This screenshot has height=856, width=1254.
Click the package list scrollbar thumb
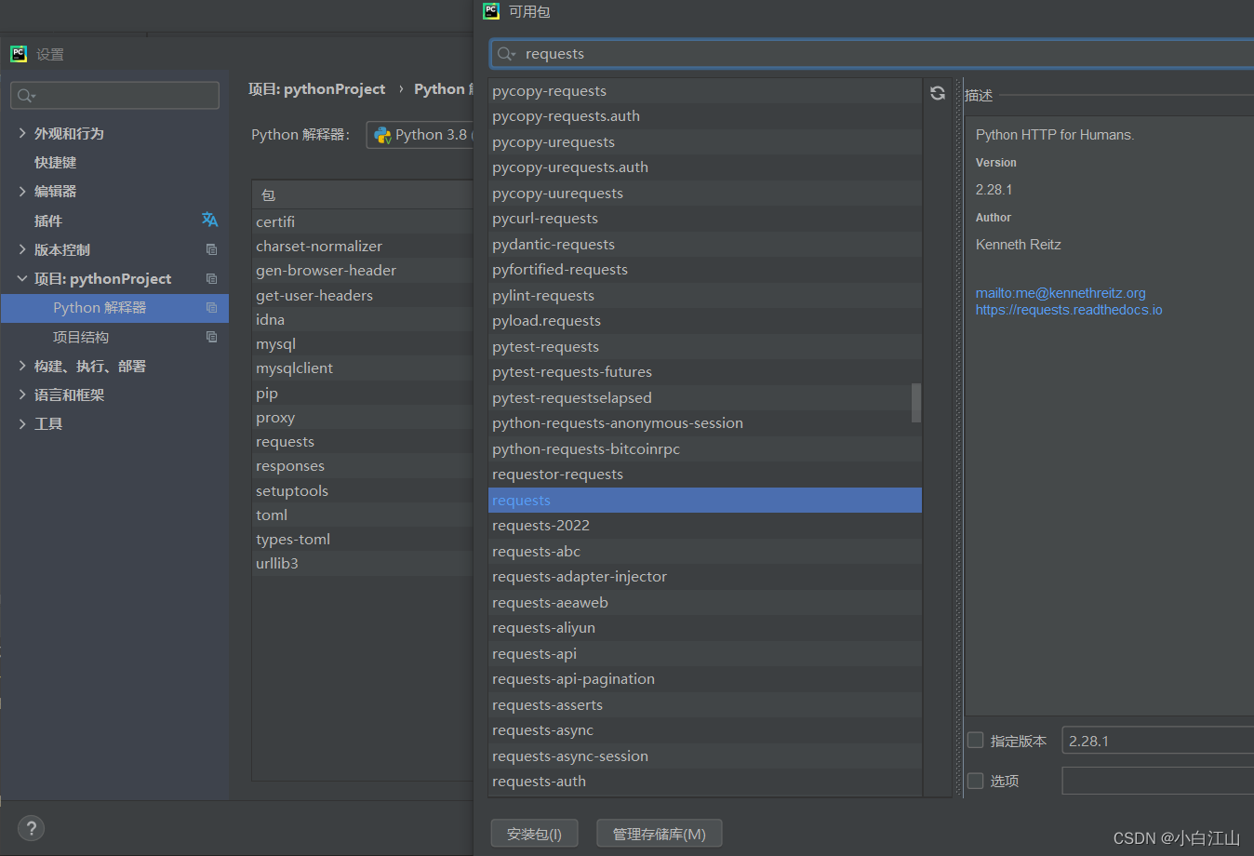[916, 403]
